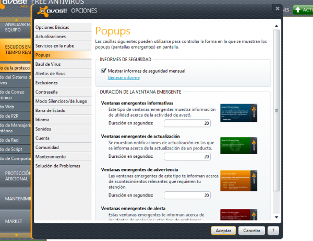The height and width of the screenshot is (241, 313).
Task: Click the green update popup preview thumbnail
Action: click(x=238, y=146)
